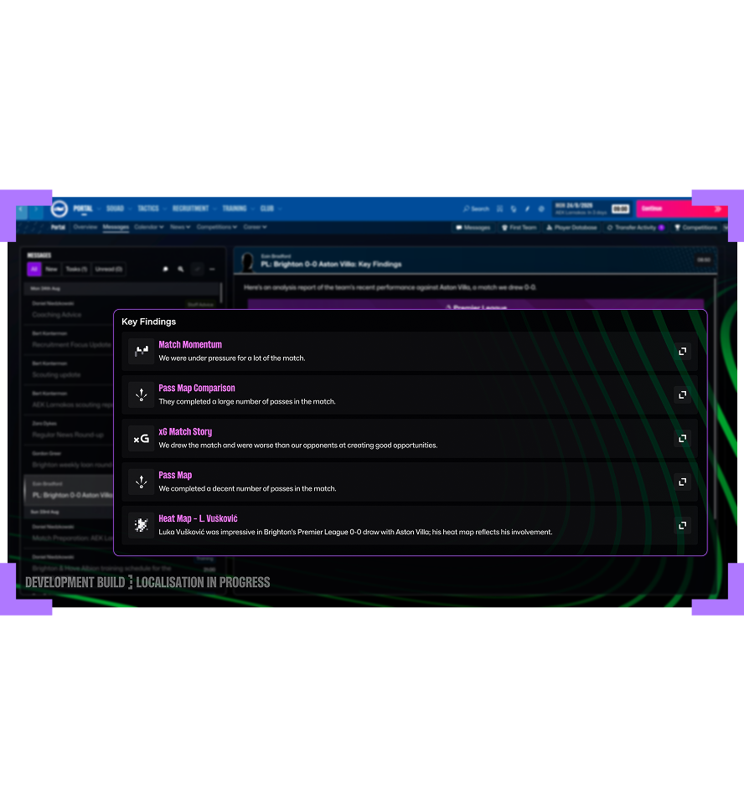Click the Brighton club badge

coord(59,209)
